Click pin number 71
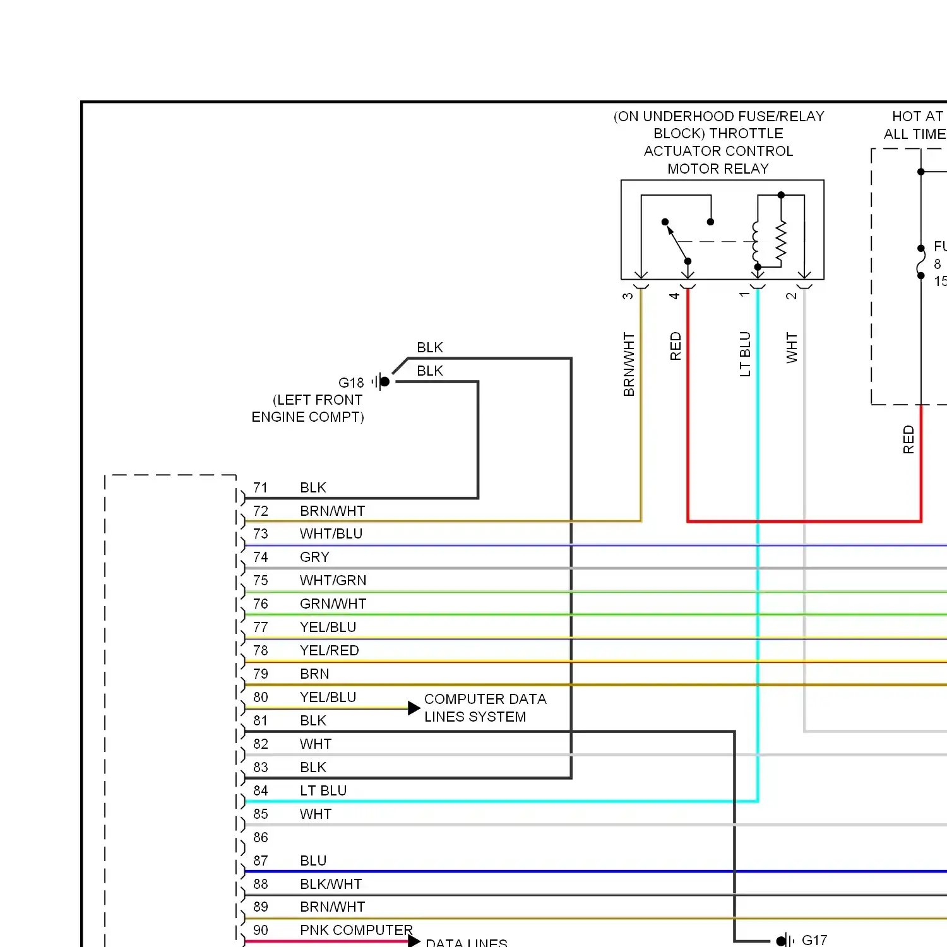The width and height of the screenshot is (947, 947). pos(260,487)
